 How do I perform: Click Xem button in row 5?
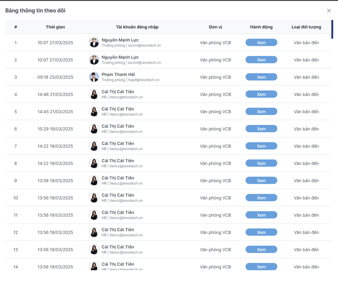(261, 111)
